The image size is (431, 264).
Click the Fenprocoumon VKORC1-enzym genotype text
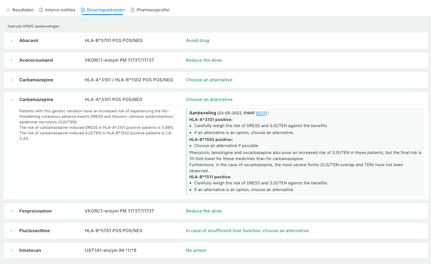[119, 211]
